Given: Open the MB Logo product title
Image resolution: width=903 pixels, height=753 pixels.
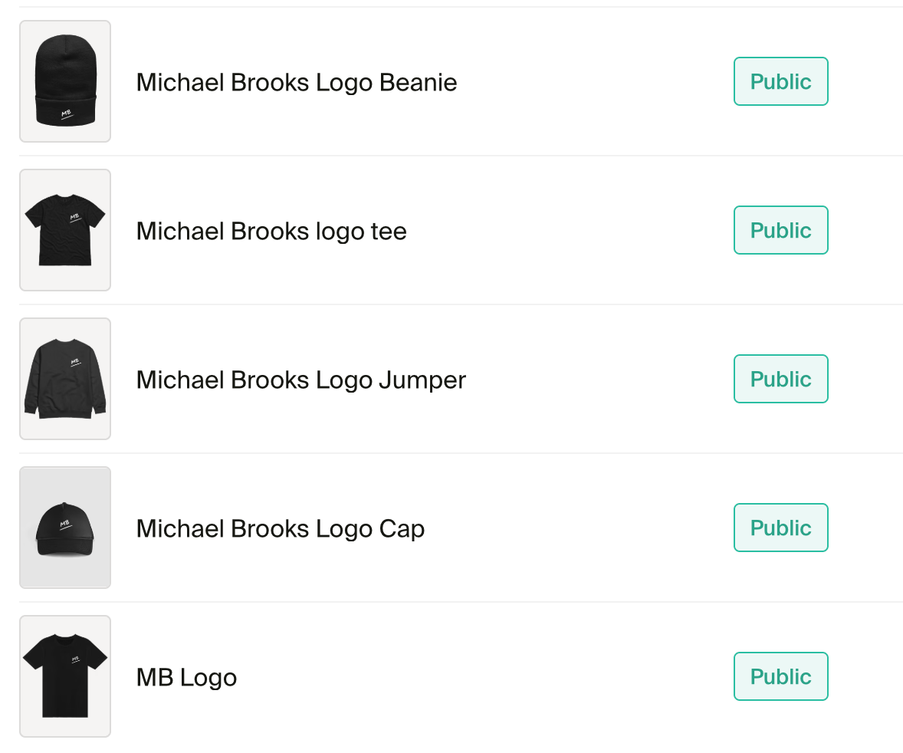Looking at the screenshot, I should (x=186, y=677).
